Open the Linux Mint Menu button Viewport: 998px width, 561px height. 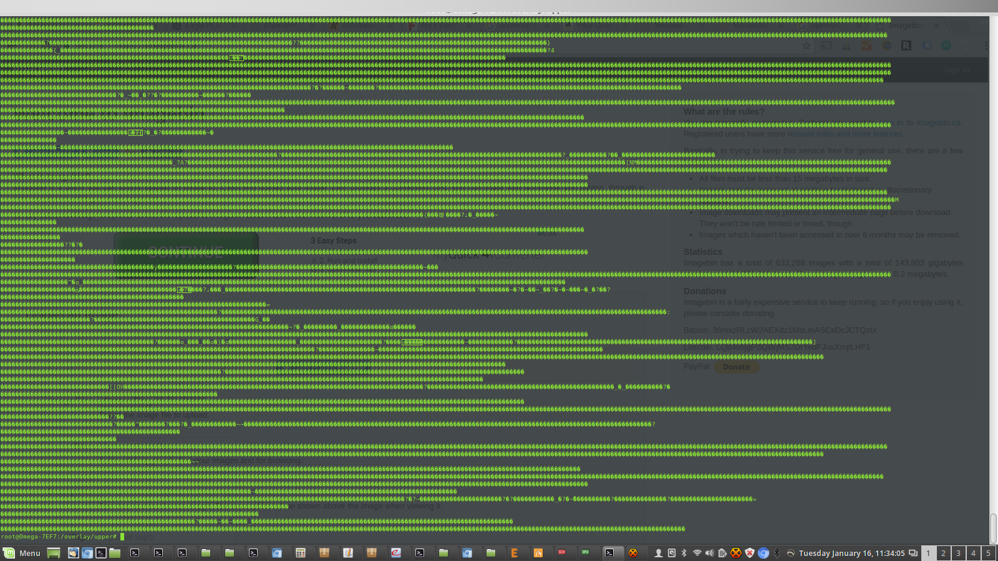pos(22,553)
